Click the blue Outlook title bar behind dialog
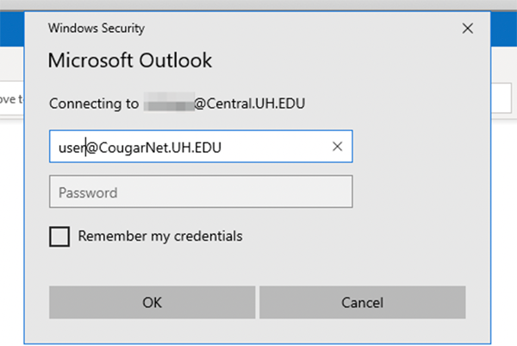 click(x=504, y=30)
